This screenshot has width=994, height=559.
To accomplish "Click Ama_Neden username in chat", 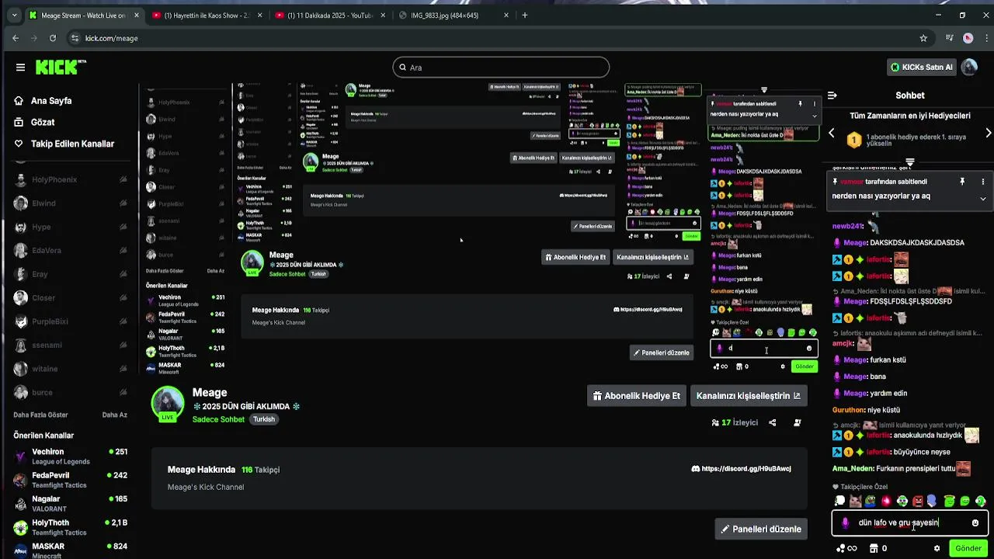I will pyautogui.click(x=853, y=469).
